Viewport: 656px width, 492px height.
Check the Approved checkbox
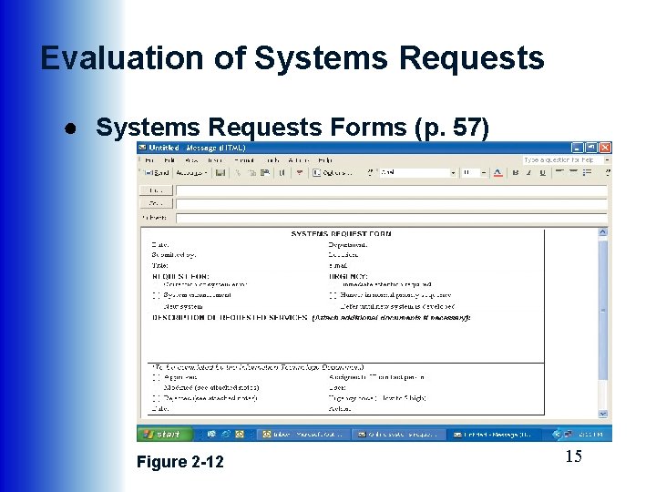[x=157, y=377]
